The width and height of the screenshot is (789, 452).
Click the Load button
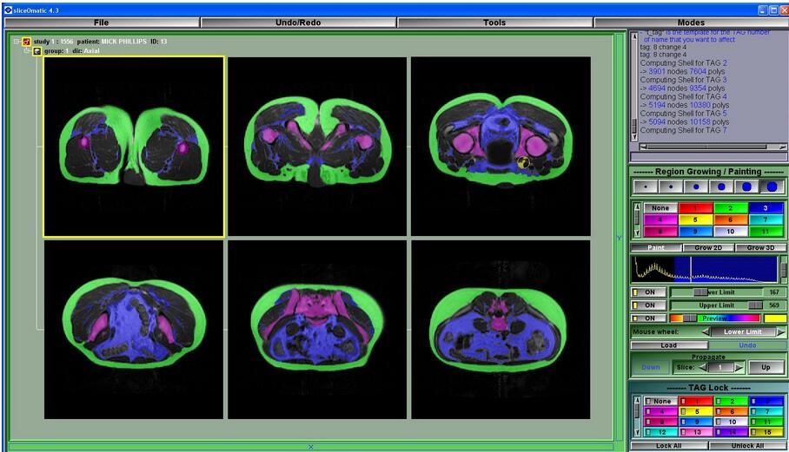tap(669, 345)
